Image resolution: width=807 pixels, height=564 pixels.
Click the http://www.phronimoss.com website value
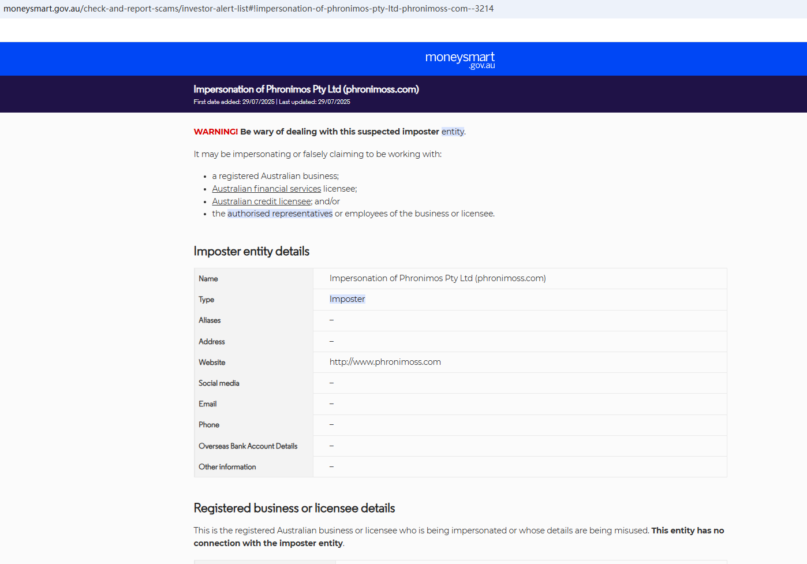tap(385, 362)
